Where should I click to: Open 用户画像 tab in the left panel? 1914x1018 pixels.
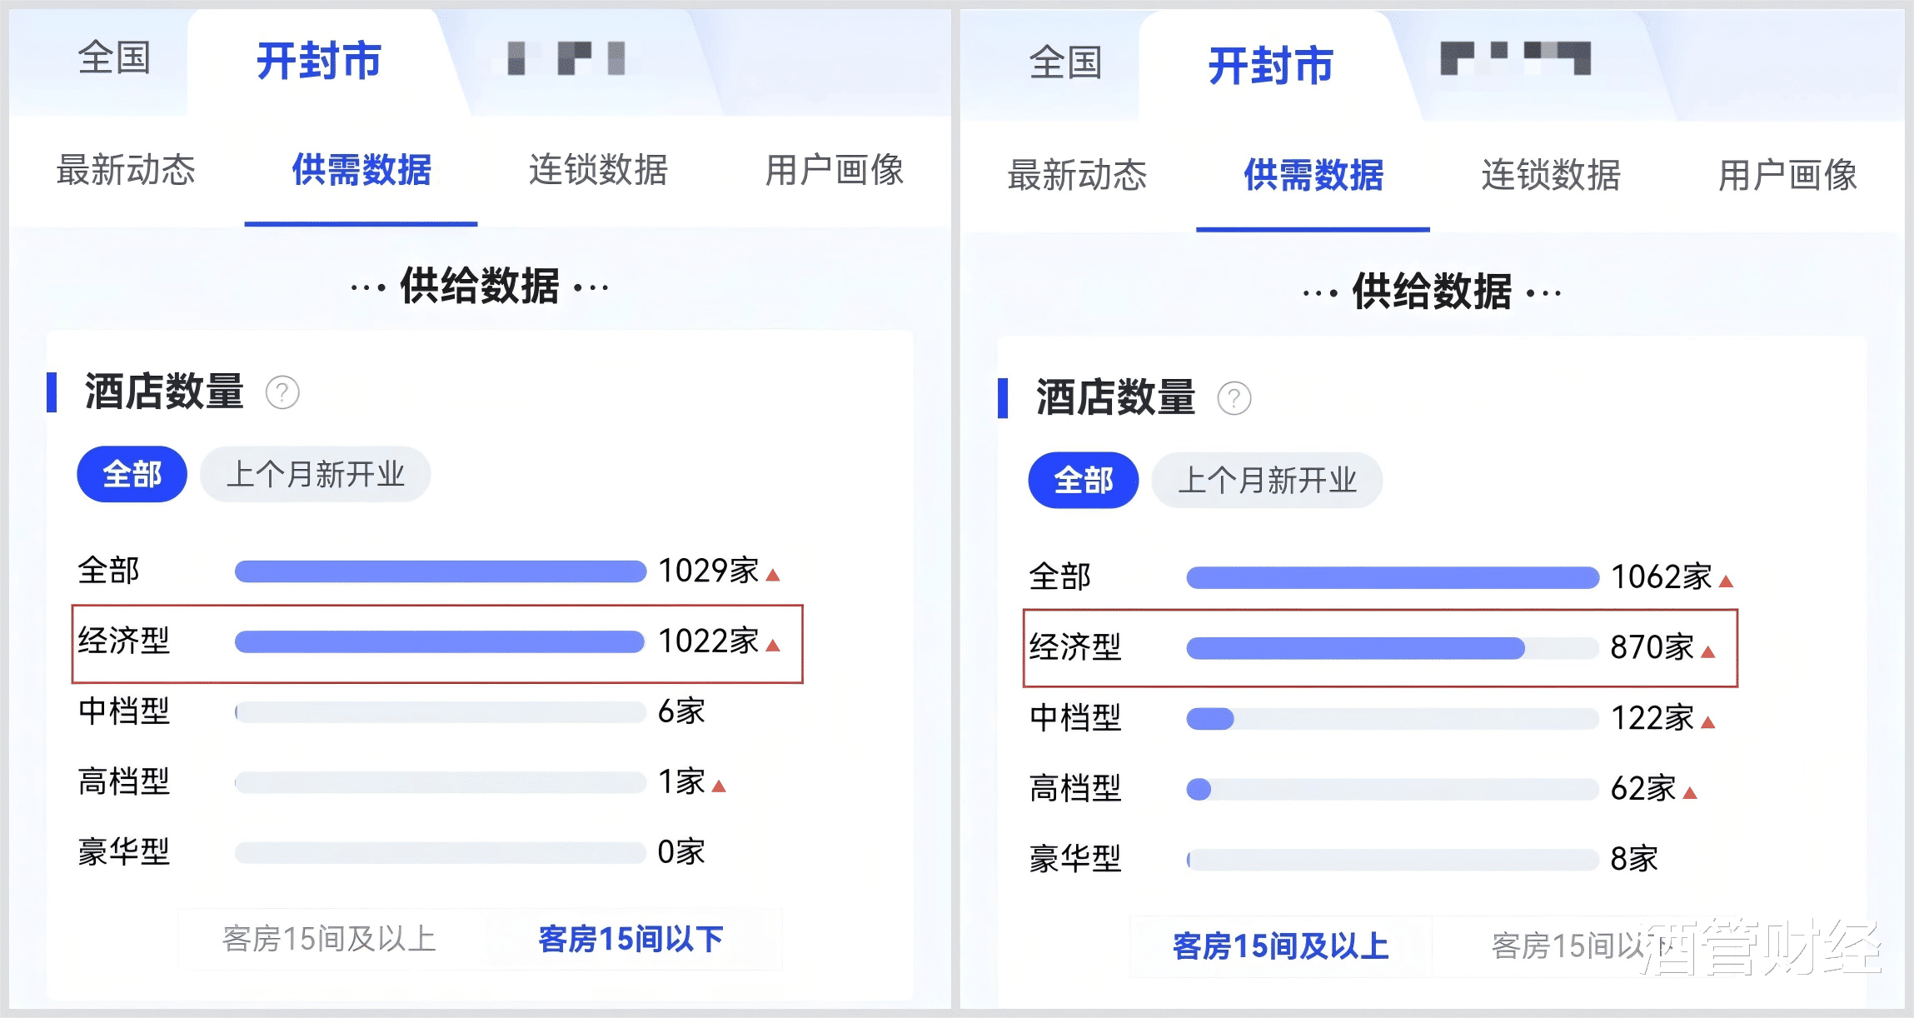coord(835,171)
